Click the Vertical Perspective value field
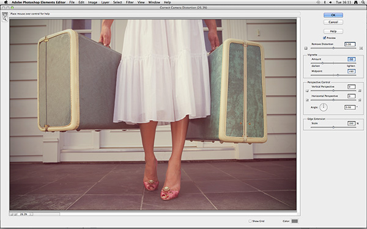This screenshot has width=367, height=229. [351, 87]
